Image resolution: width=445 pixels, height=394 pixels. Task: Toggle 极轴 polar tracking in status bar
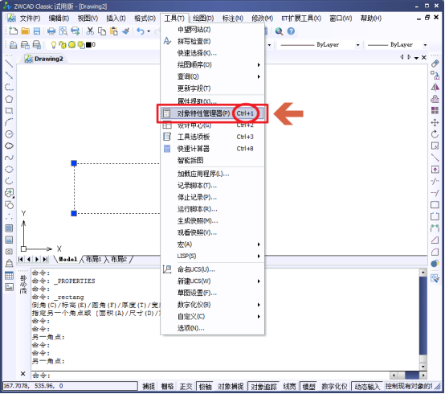[x=205, y=386]
